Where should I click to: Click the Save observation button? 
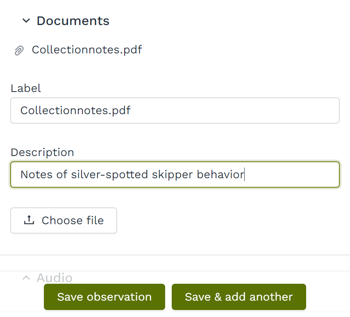[x=105, y=297]
